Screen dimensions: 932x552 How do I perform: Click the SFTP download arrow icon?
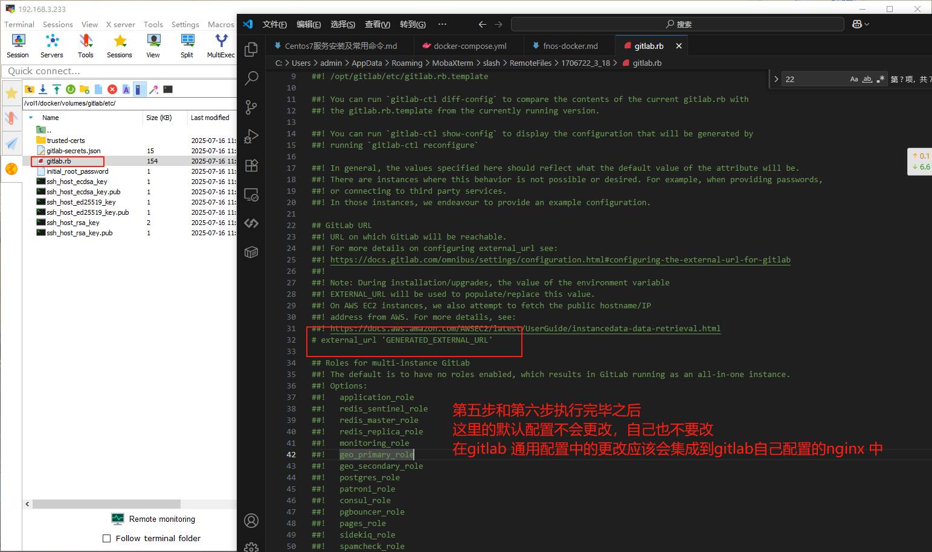click(43, 89)
